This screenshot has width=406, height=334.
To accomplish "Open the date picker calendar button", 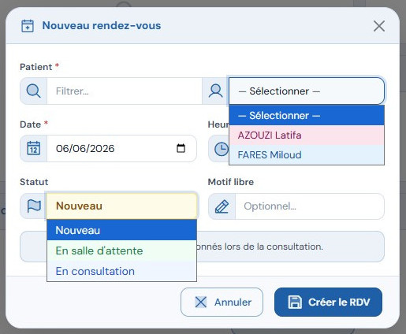I will pyautogui.click(x=181, y=148).
